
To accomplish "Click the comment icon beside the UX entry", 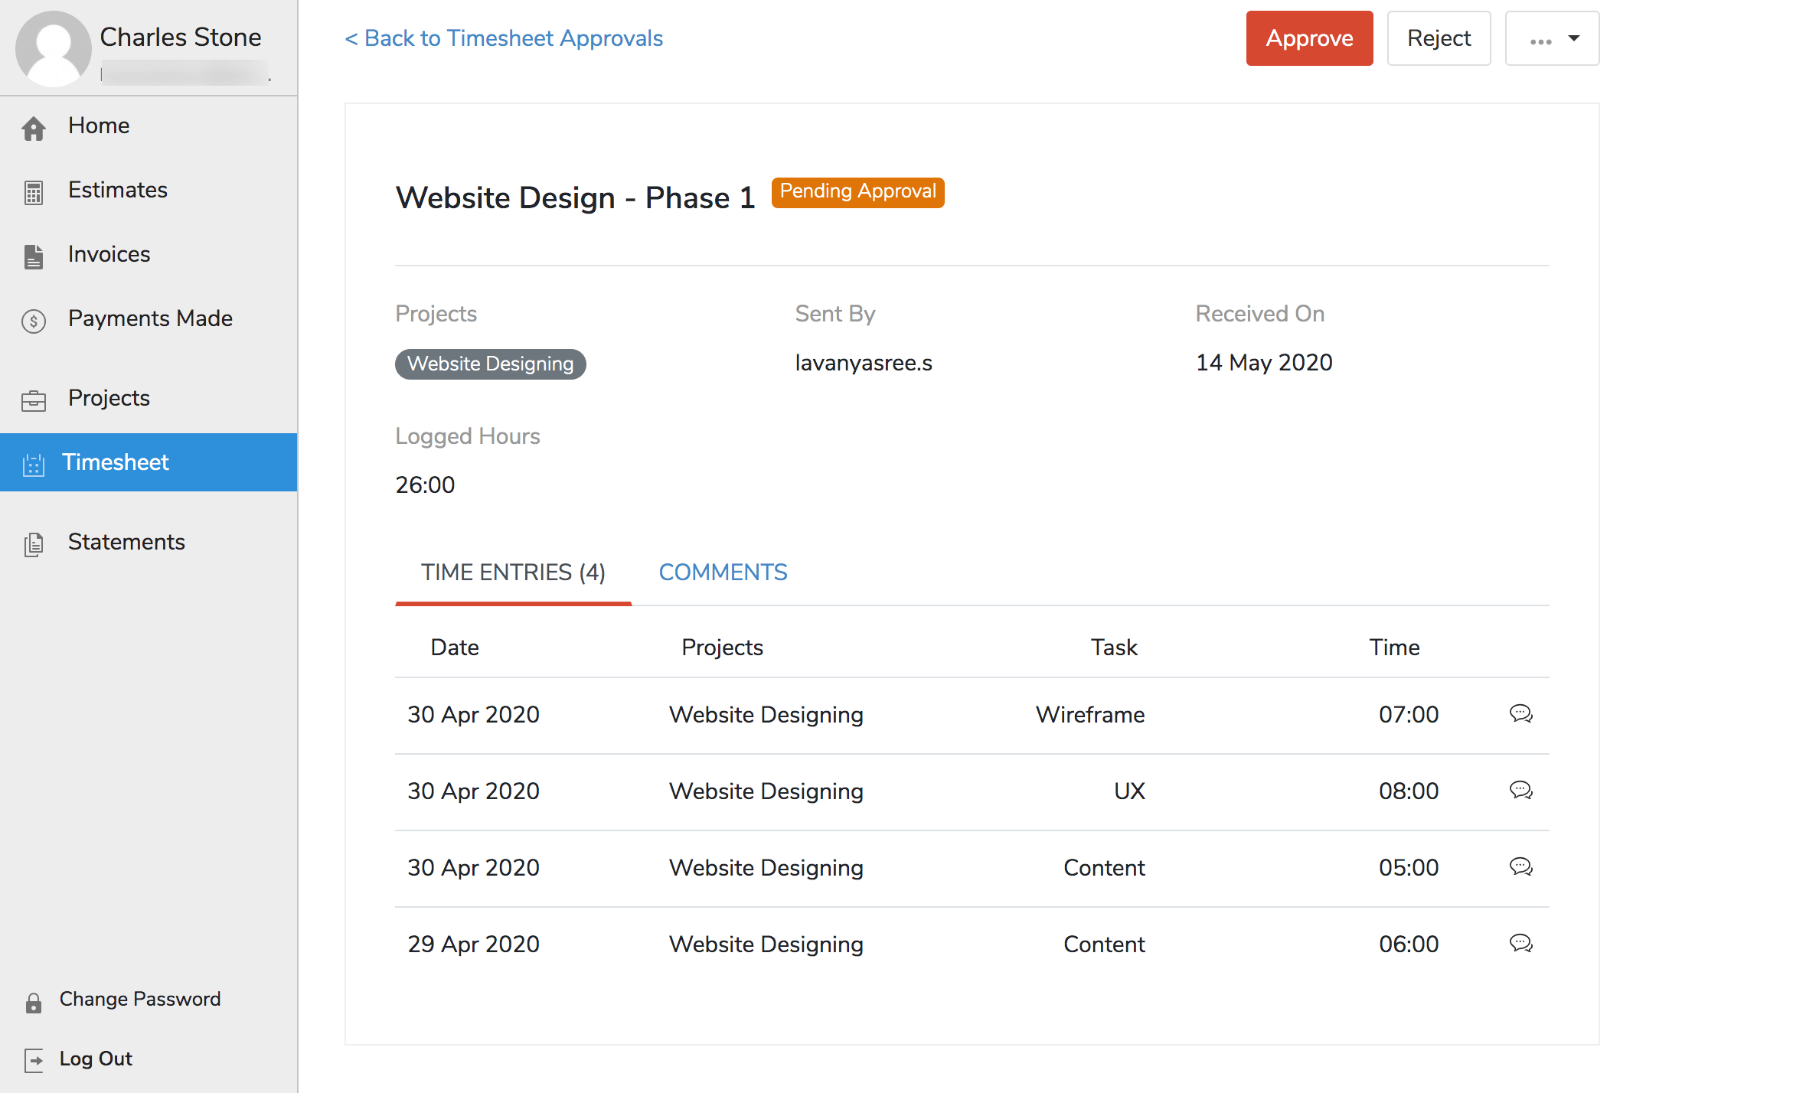I will tap(1520, 791).
